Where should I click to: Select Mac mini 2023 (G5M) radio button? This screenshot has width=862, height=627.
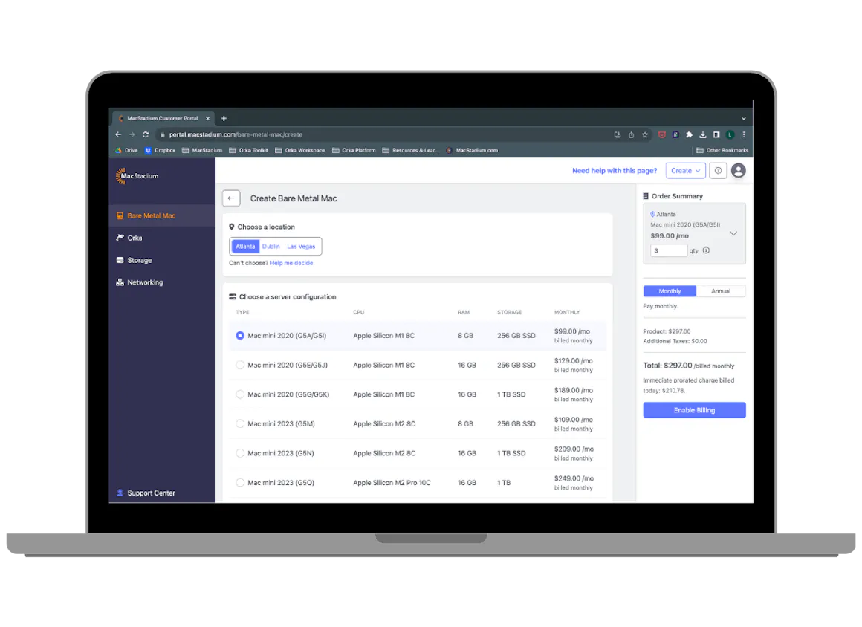(240, 424)
